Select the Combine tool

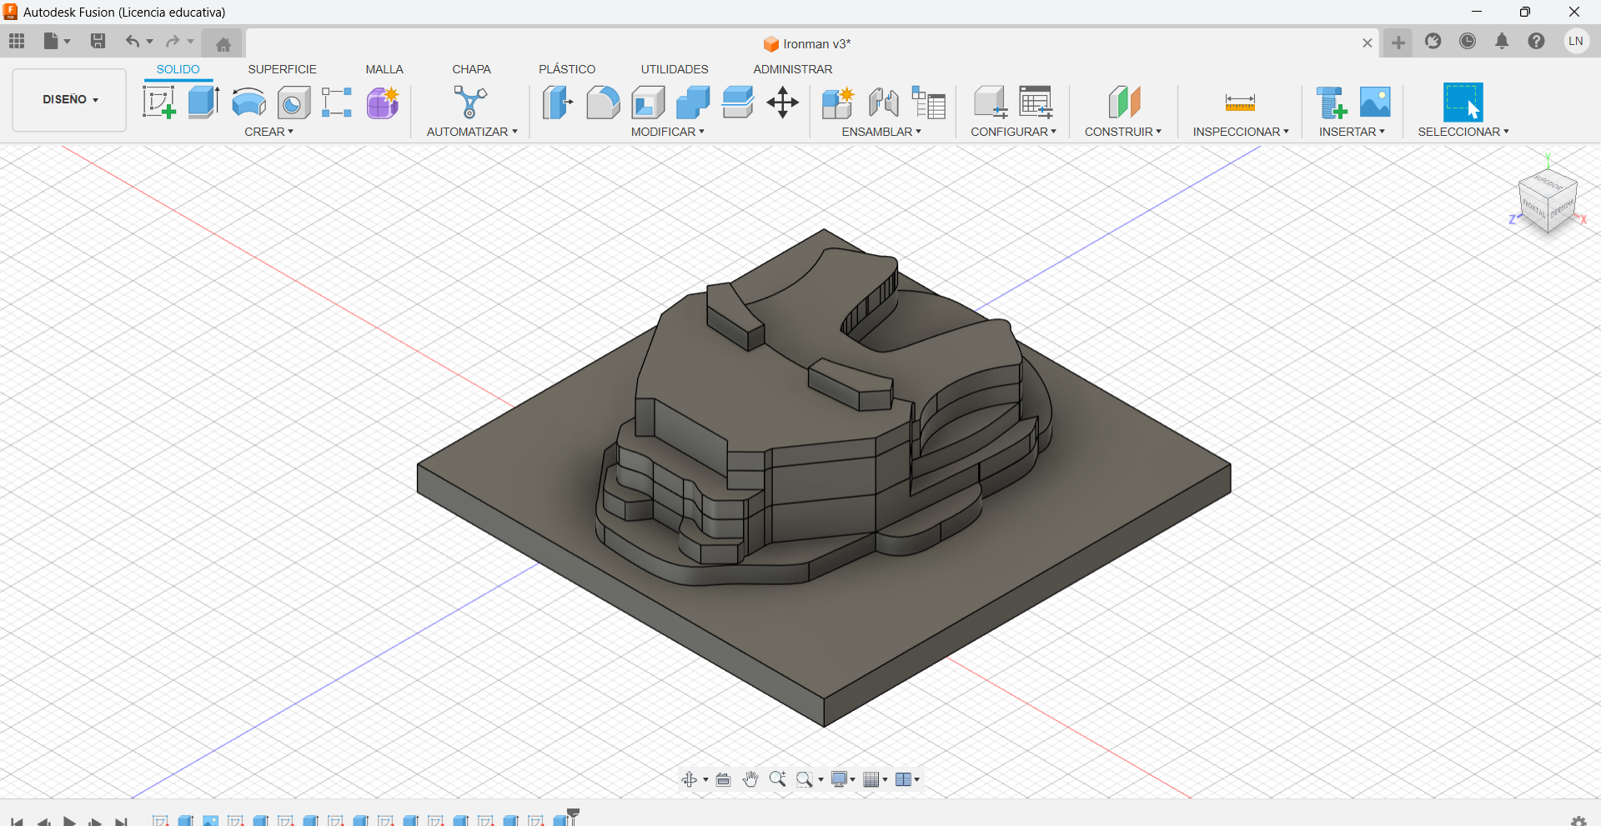(x=693, y=103)
